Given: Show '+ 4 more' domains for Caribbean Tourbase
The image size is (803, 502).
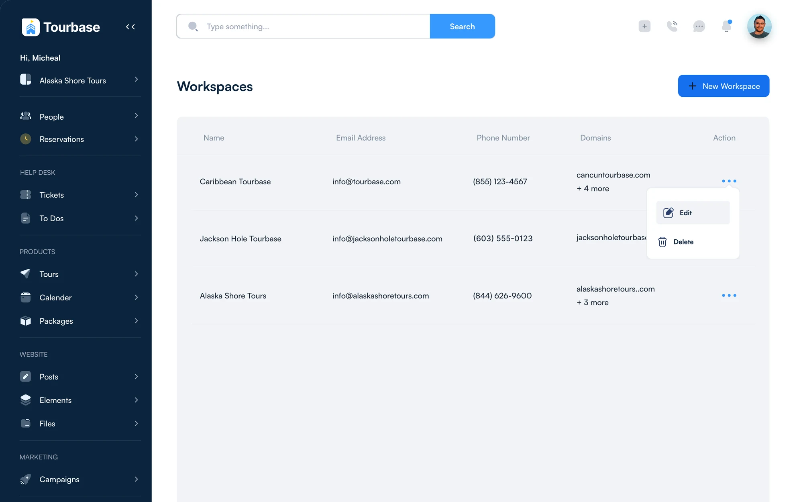Looking at the screenshot, I should click(593, 188).
